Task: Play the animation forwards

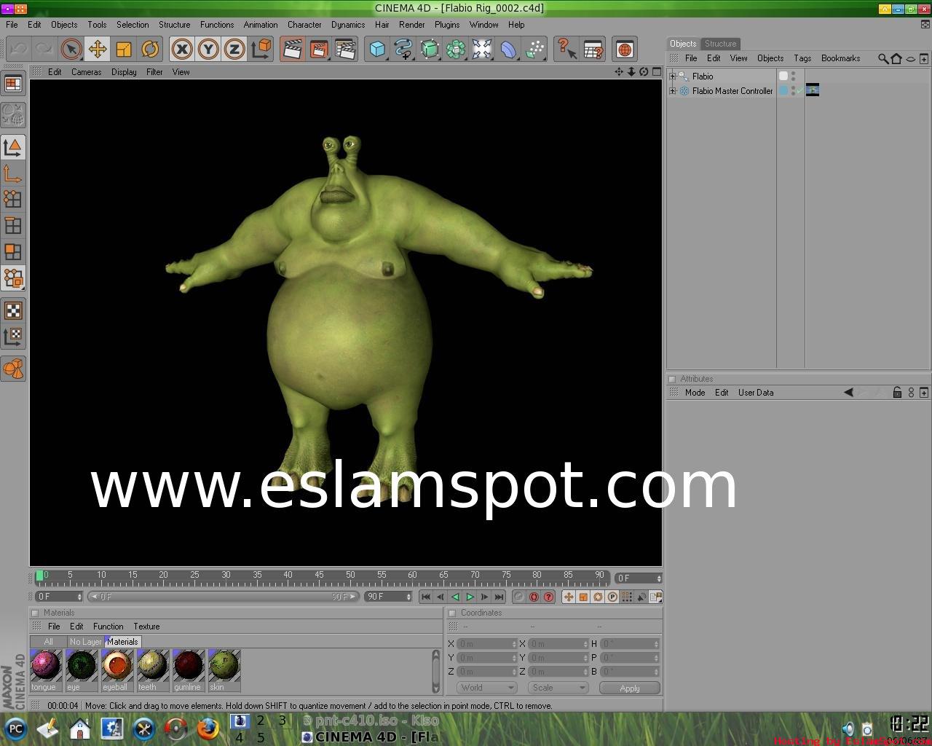Action: click(x=470, y=597)
